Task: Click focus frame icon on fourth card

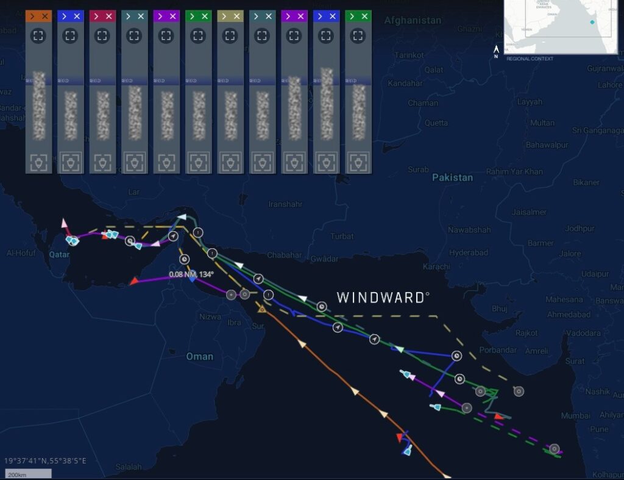Action: click(134, 36)
